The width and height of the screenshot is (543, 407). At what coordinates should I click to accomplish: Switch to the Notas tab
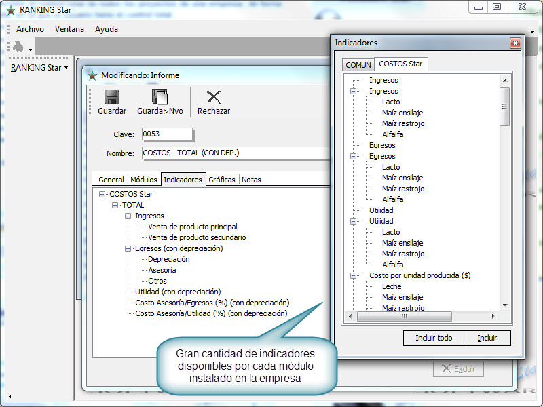(251, 180)
